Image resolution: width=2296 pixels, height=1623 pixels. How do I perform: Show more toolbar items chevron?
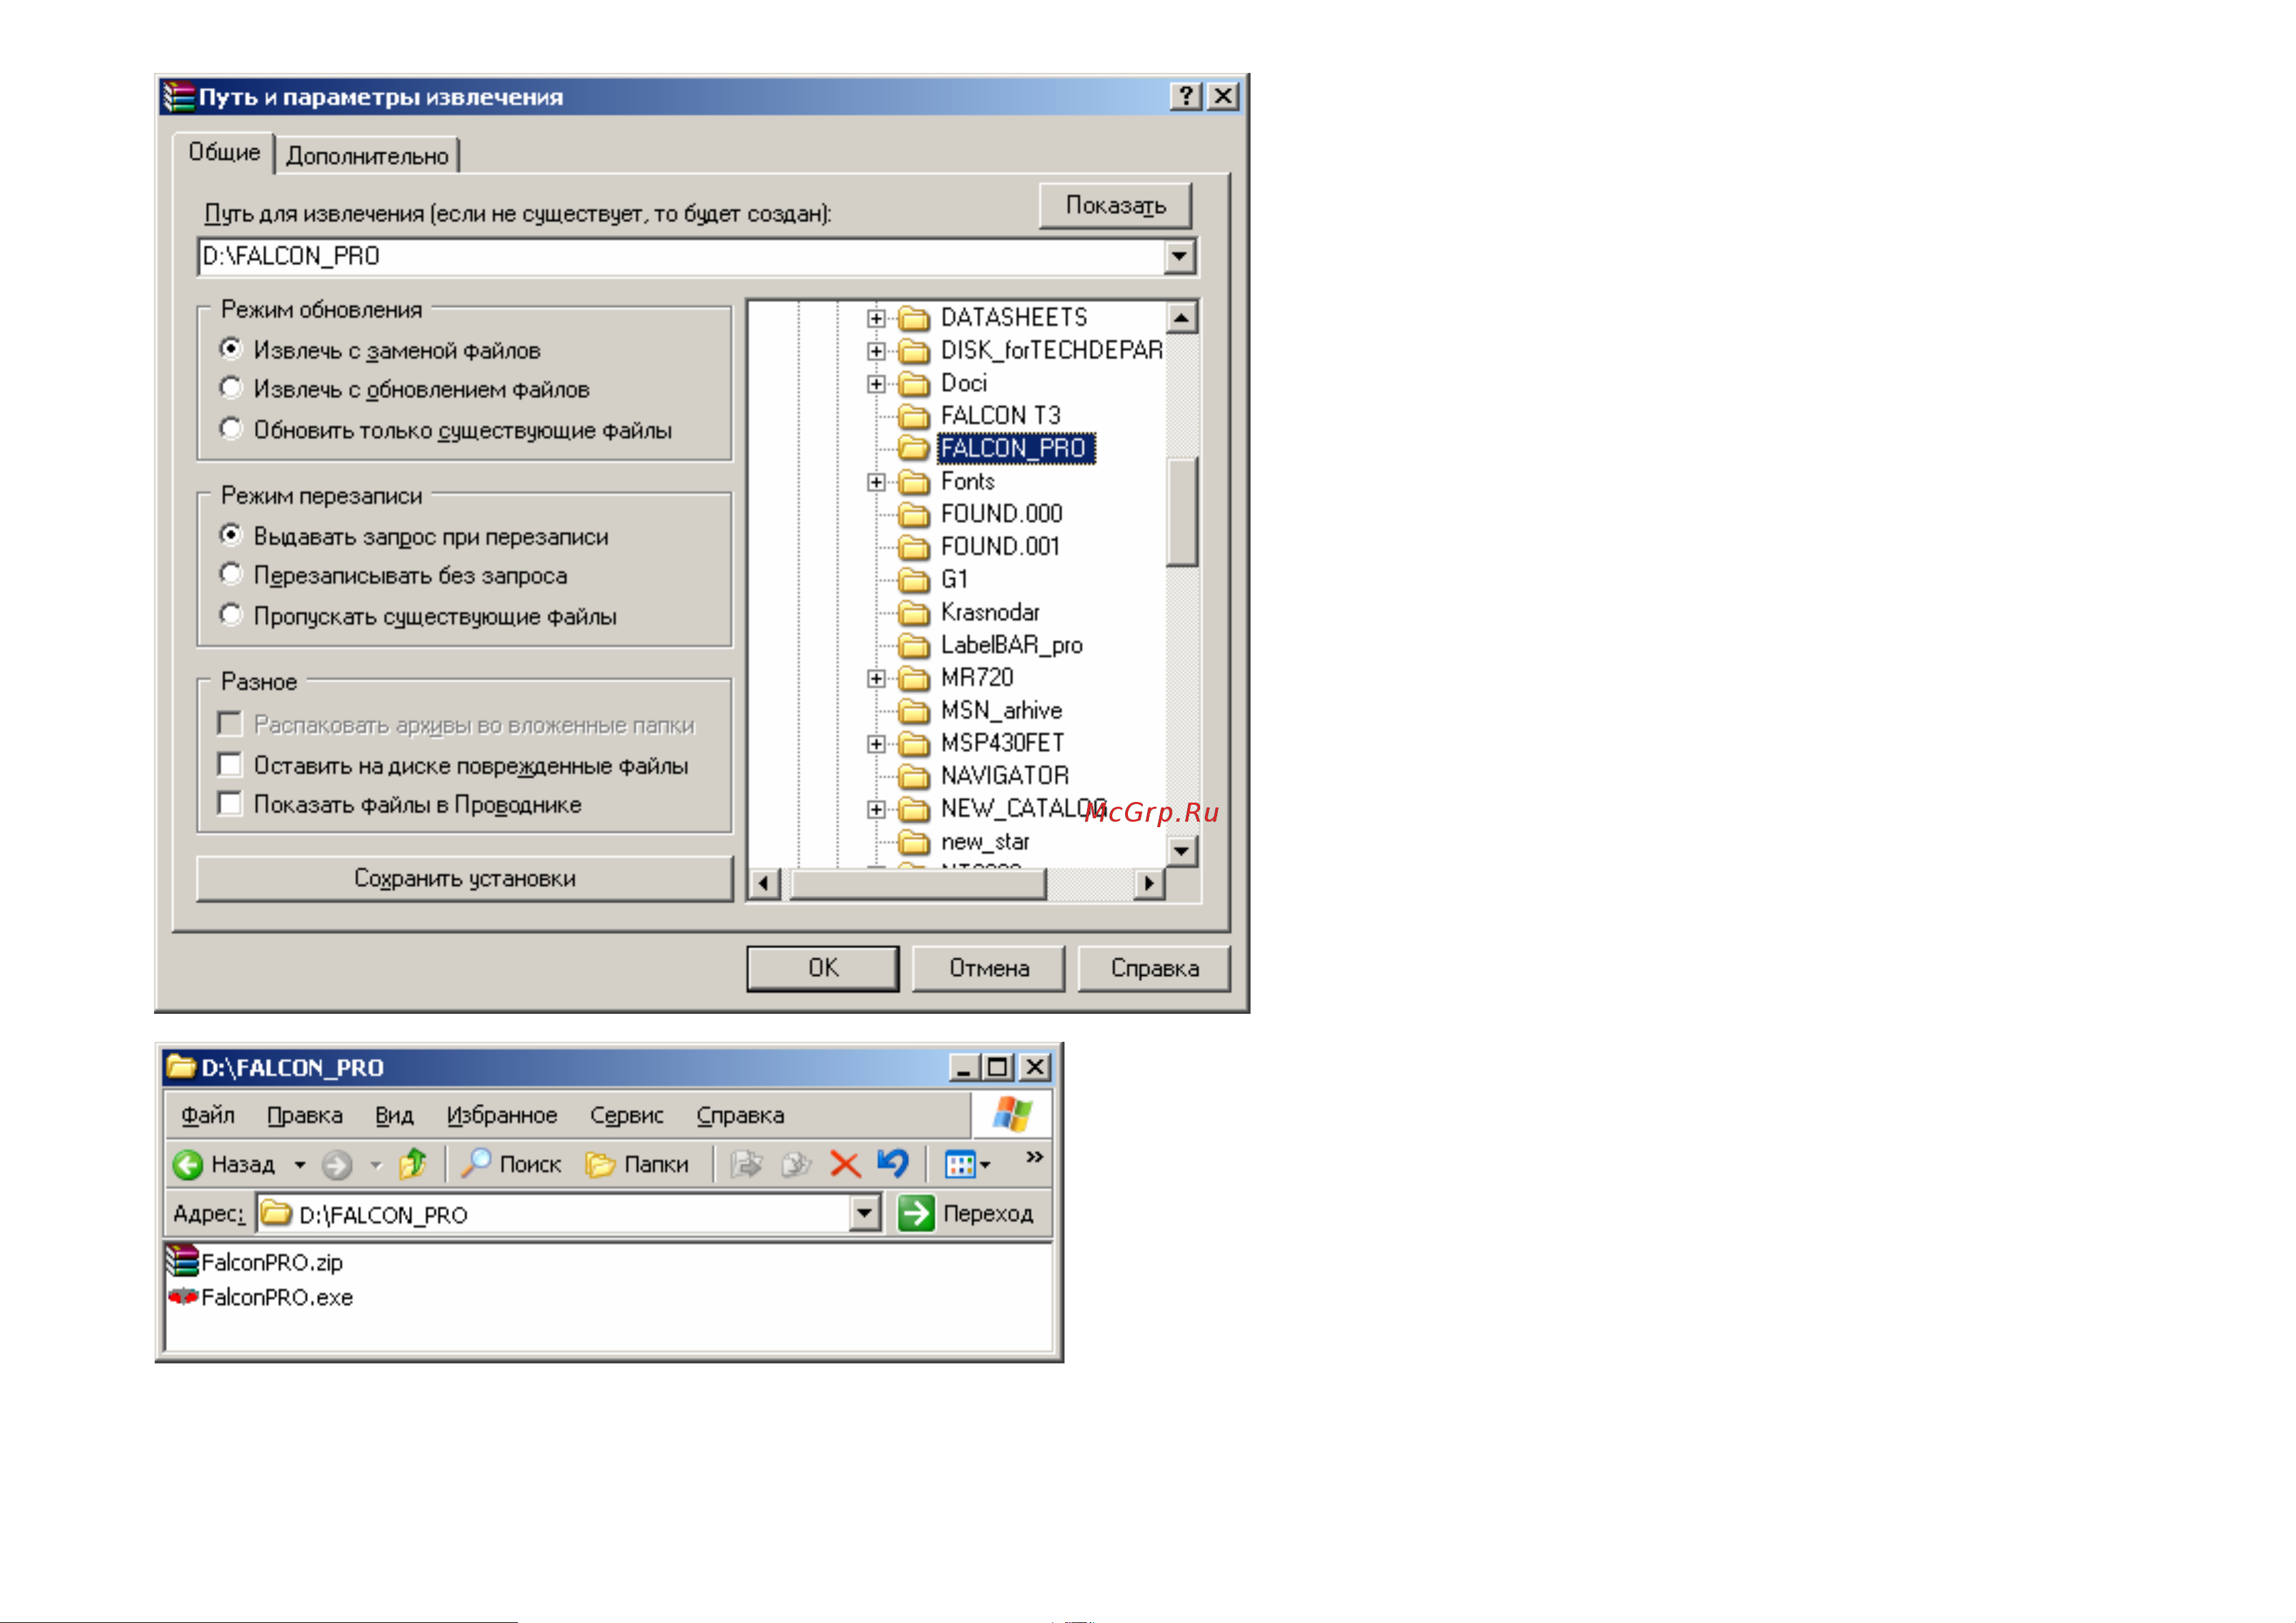(1034, 1157)
